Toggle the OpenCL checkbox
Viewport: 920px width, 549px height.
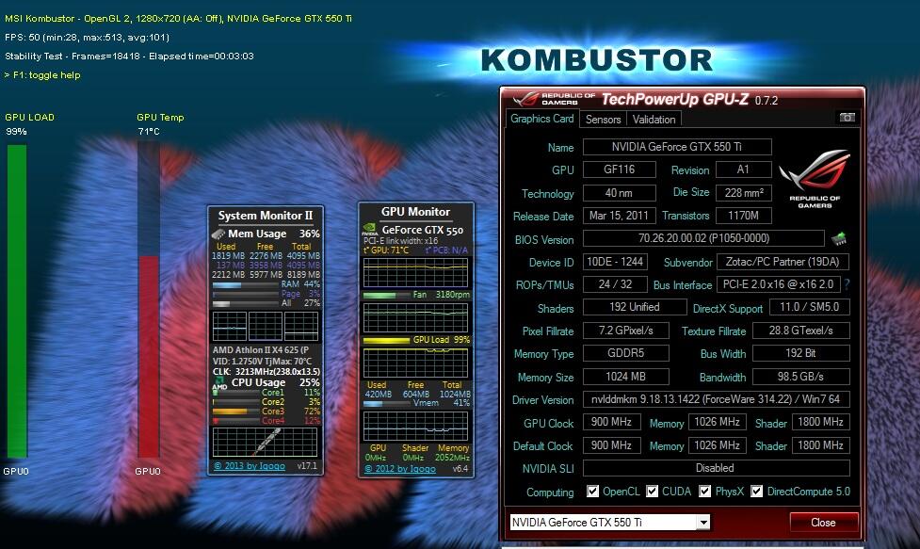coord(592,491)
